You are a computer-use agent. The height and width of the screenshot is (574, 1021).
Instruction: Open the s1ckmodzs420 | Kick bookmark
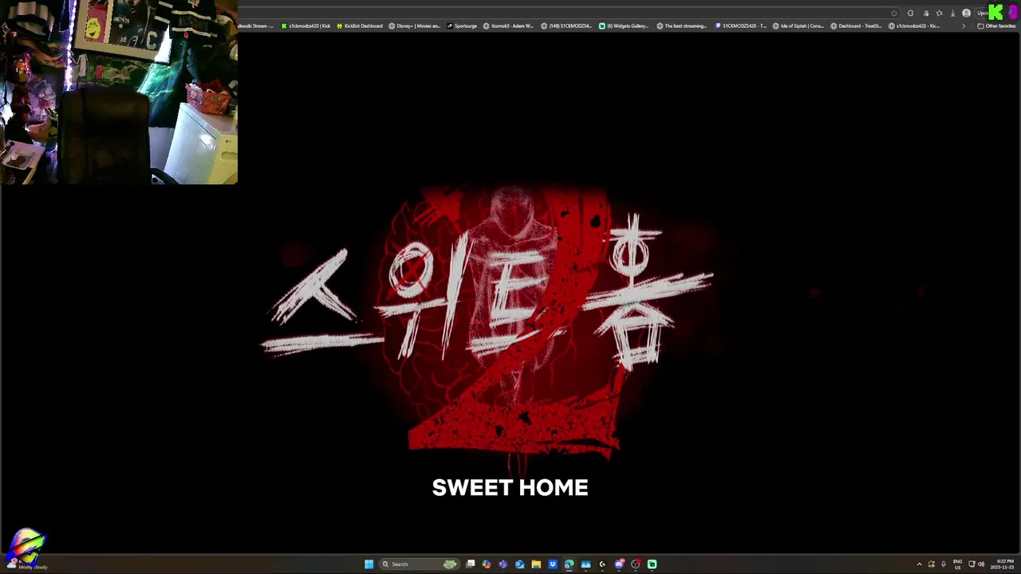pos(306,26)
